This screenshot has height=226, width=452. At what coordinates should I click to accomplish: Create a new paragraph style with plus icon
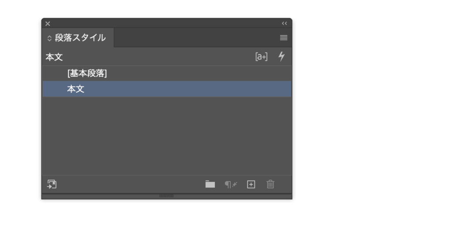pos(251,185)
